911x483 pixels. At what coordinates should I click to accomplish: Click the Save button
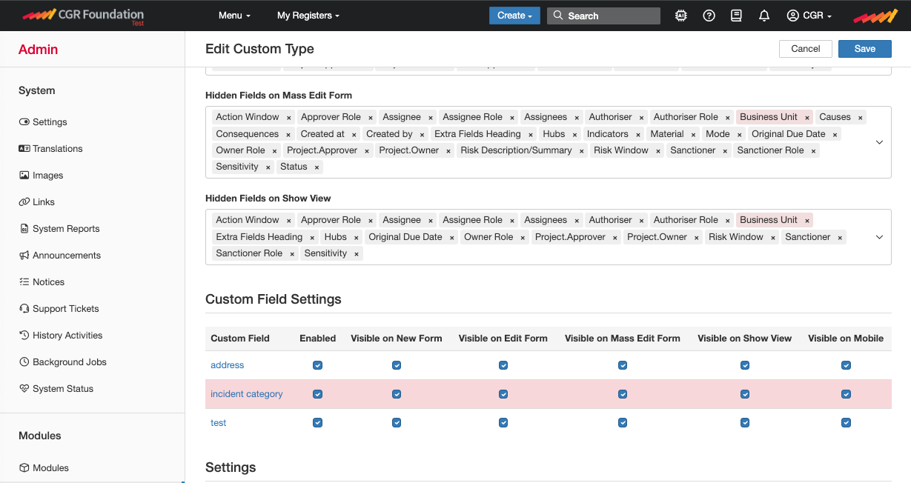click(x=865, y=49)
